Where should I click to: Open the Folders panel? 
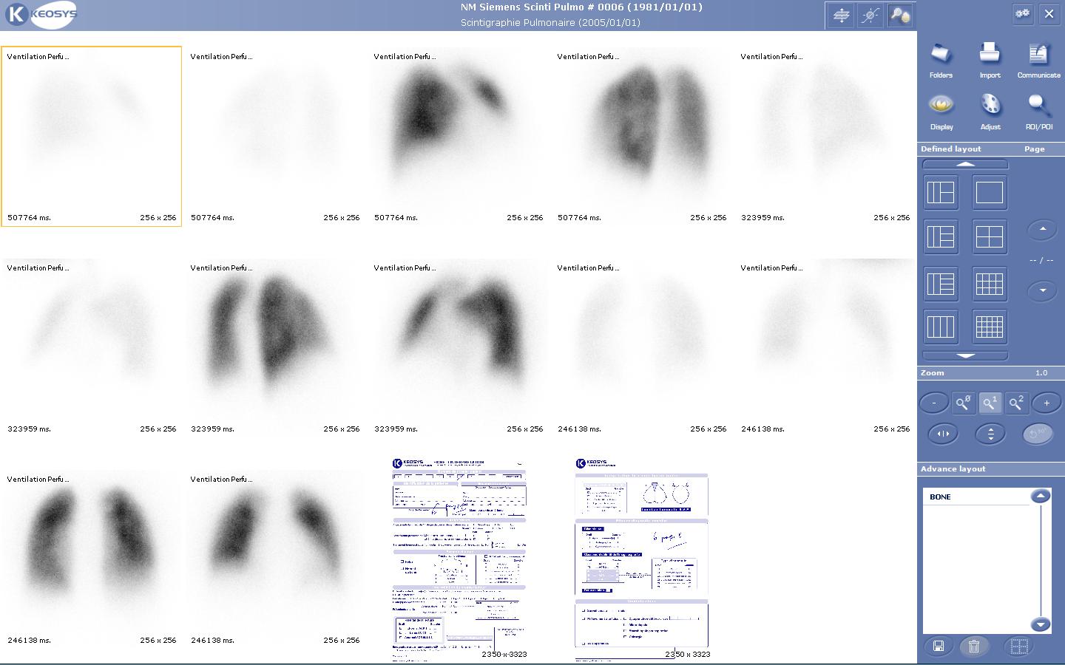click(941, 60)
